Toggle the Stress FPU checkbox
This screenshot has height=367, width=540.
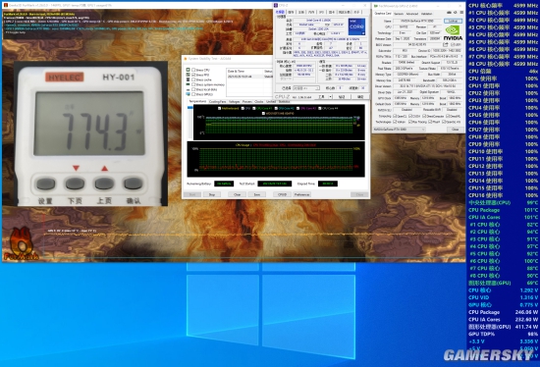[x=193, y=75]
